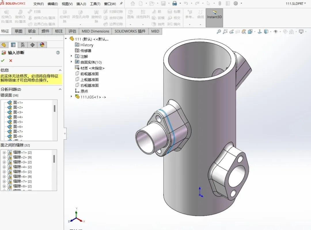Click the Save icon
The image size is (311, 230).
[163, 3]
